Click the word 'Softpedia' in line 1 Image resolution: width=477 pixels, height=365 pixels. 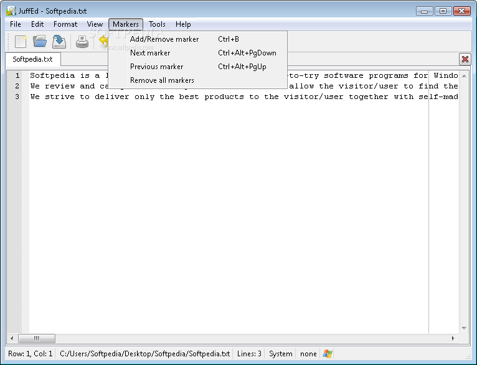point(52,75)
